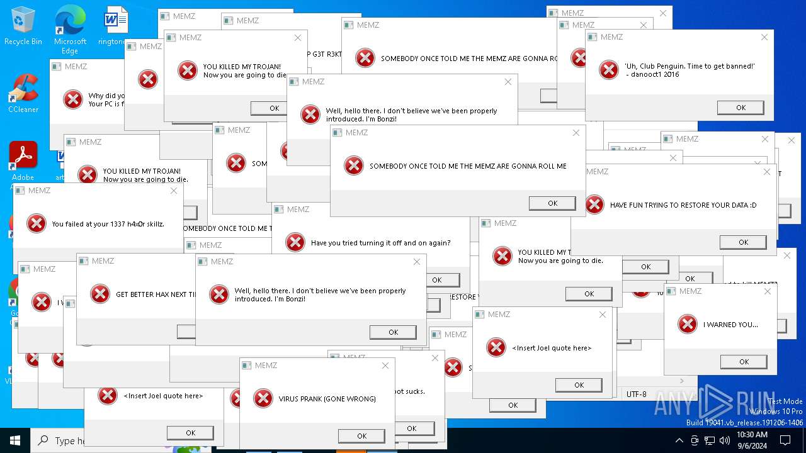Select the ringtone Word document on desktop
This screenshot has height=453, width=806.
coord(115,26)
